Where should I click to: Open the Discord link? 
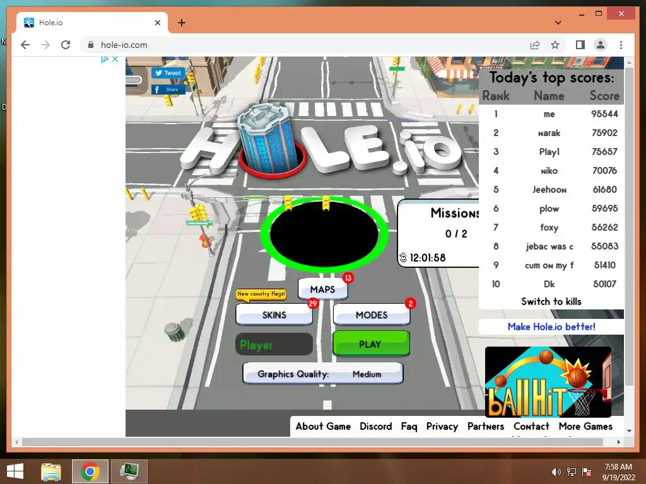tap(376, 427)
